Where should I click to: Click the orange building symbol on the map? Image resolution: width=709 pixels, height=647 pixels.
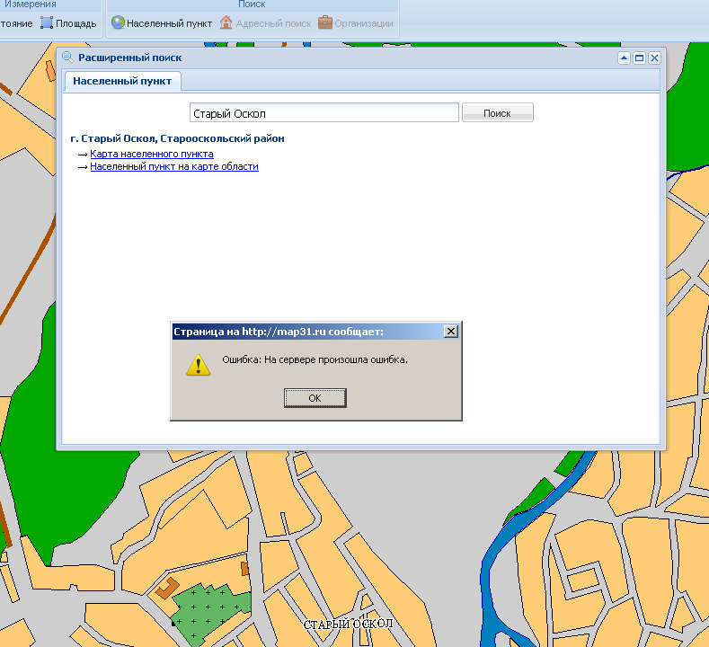(166, 587)
